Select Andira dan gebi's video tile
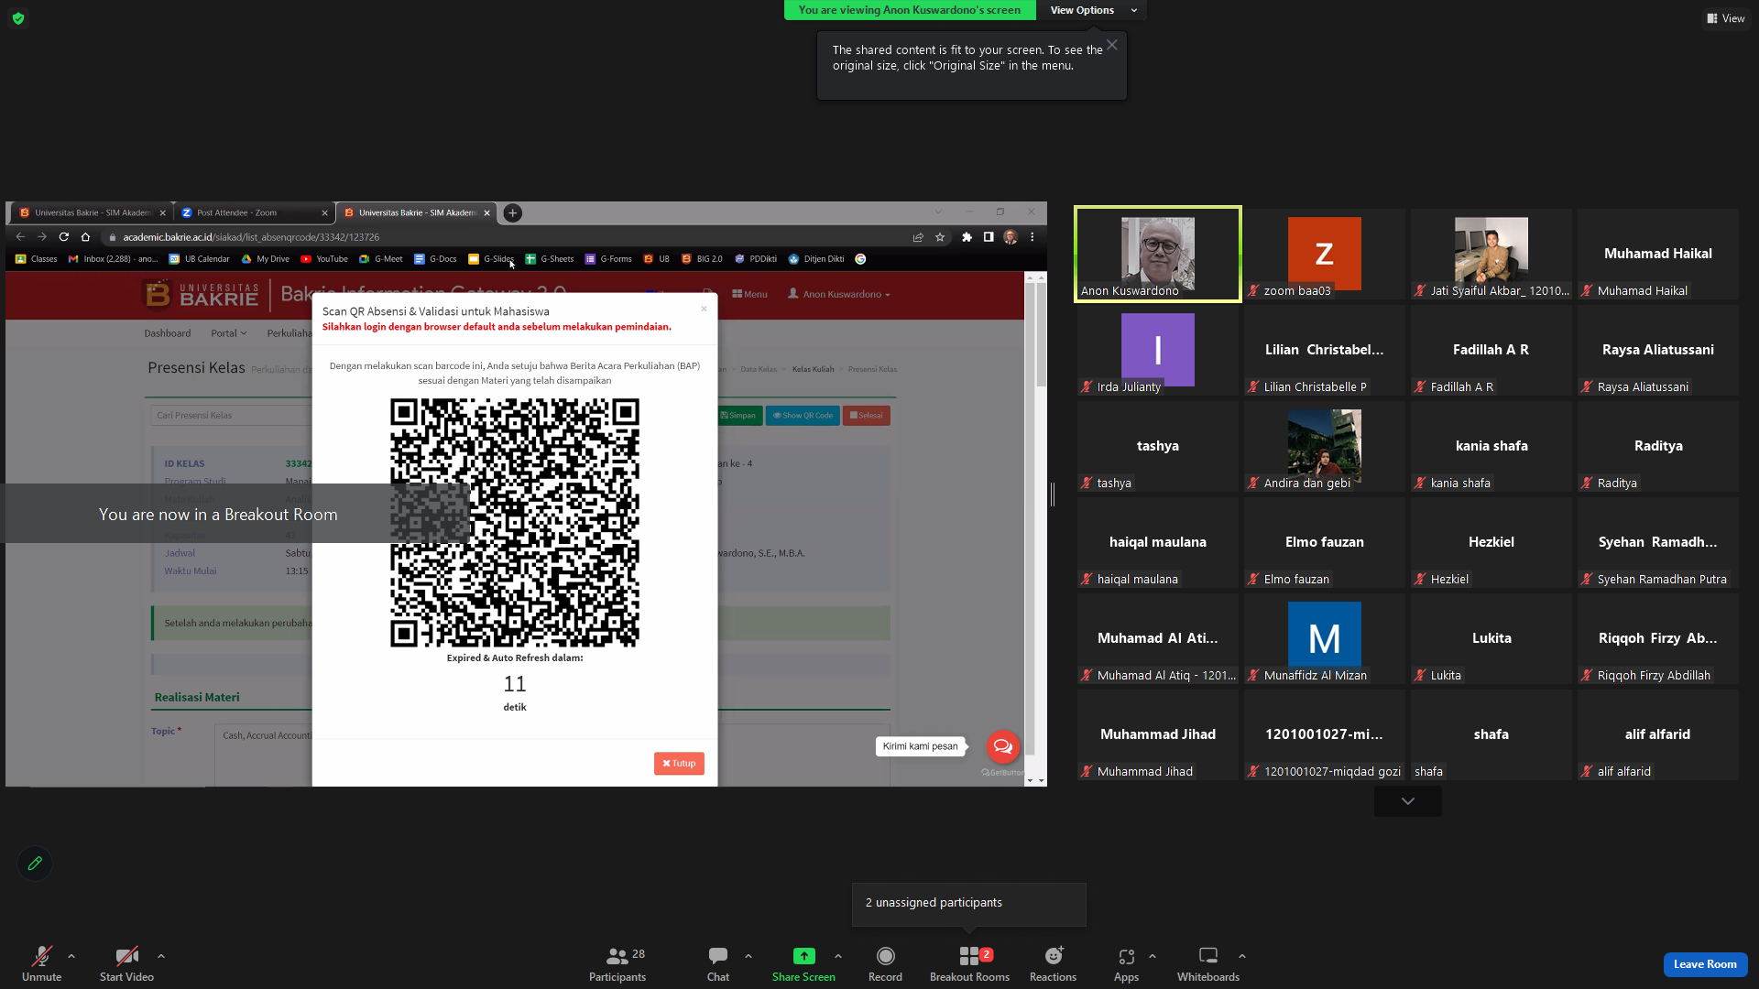Viewport: 1759px width, 989px height. click(1324, 446)
